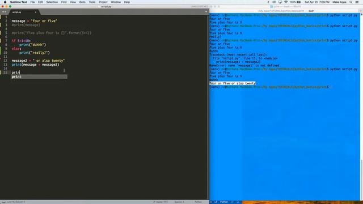Click line 2 message assignment code
This screenshot has height=204, width=363.
pyautogui.click(x=34, y=21)
